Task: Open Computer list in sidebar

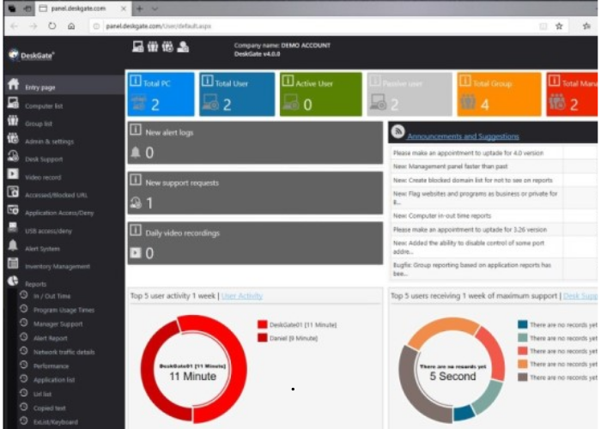Action: pyautogui.click(x=44, y=106)
